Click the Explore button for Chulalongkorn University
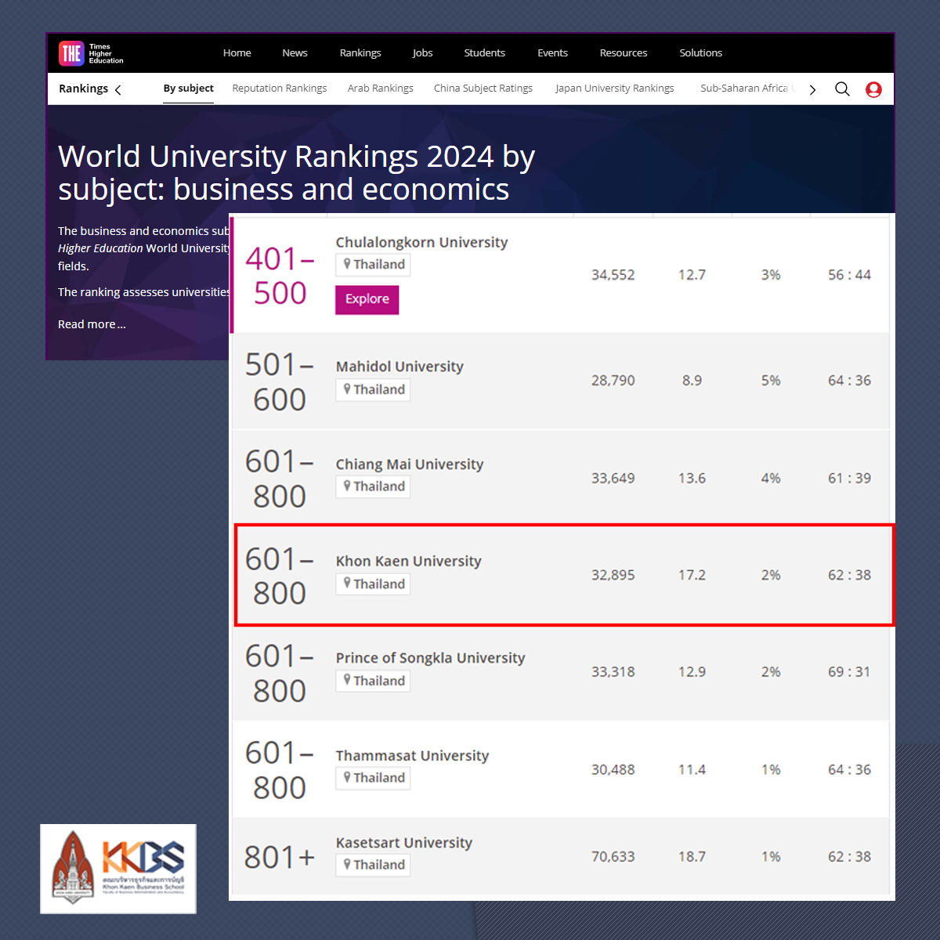This screenshot has height=940, width=940. 367,299
